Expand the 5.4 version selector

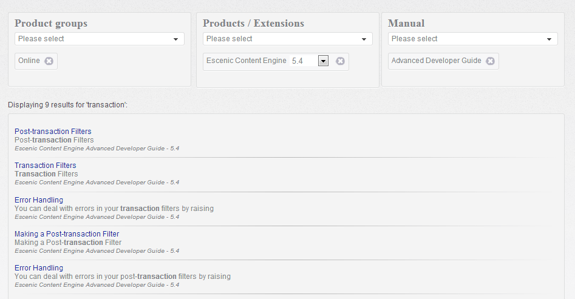tap(323, 61)
